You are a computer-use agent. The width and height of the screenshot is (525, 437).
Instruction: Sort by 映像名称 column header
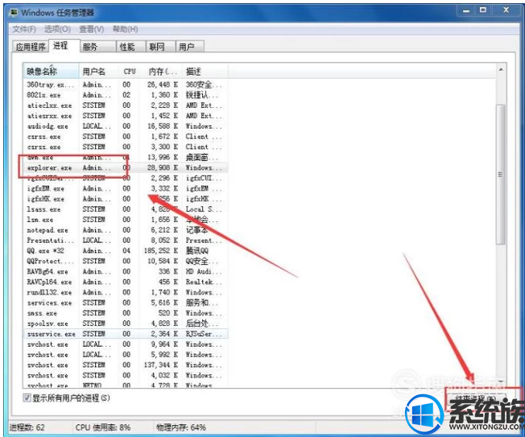click(51, 71)
